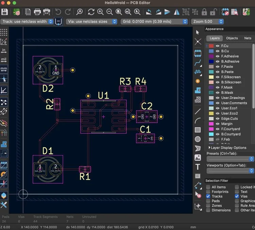Choose the Select arrow tool

pos(198,32)
